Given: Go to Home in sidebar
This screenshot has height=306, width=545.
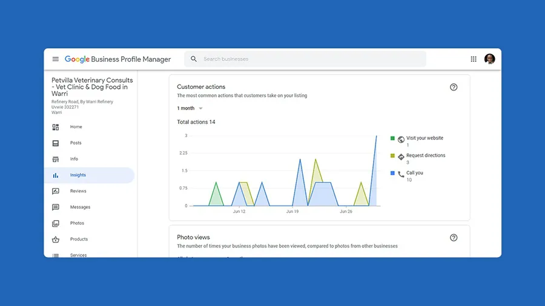Looking at the screenshot, I should (x=90, y=127).
